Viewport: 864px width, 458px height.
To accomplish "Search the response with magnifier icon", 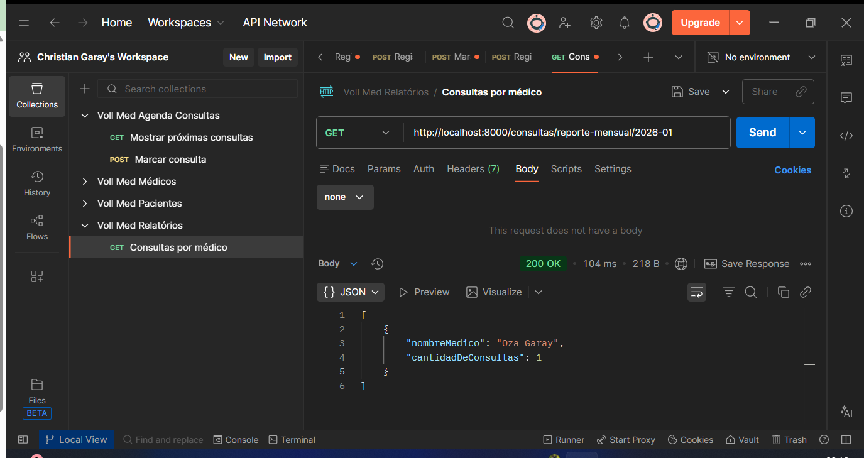I will click(x=750, y=292).
